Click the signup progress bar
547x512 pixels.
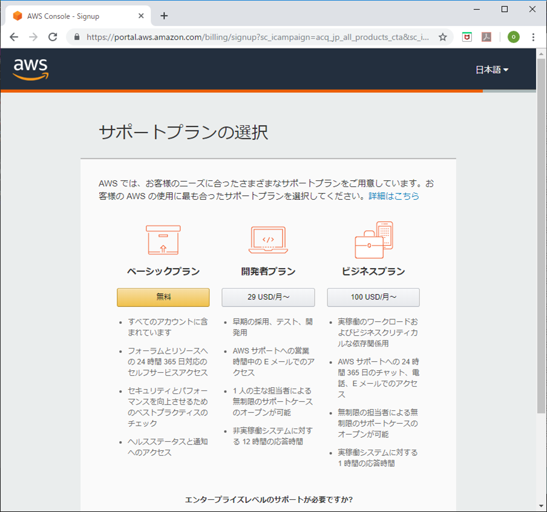coord(268,91)
